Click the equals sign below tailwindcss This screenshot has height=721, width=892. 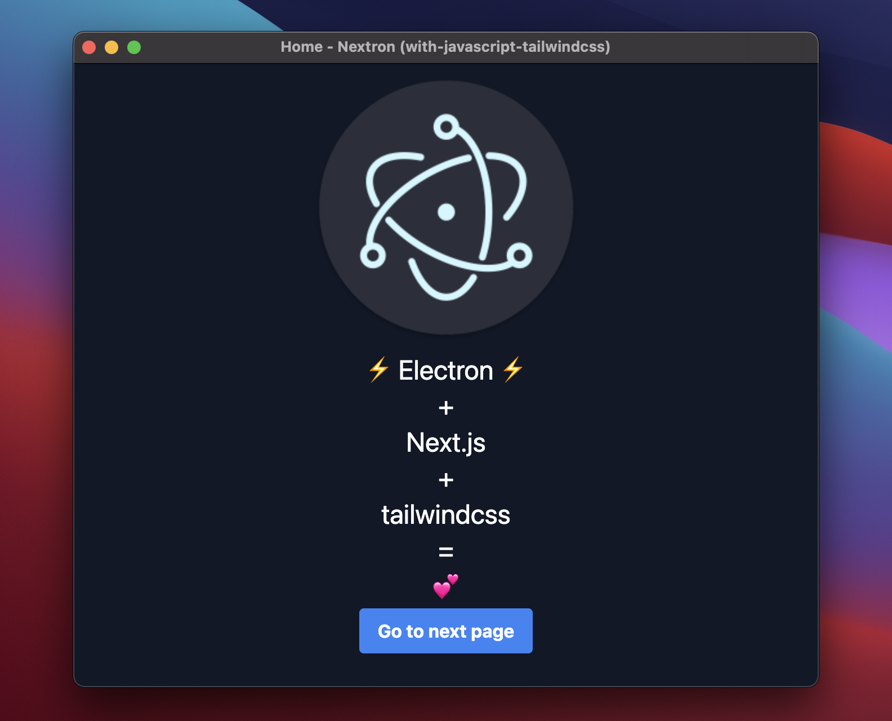pos(446,552)
